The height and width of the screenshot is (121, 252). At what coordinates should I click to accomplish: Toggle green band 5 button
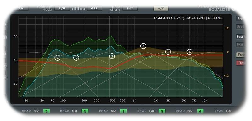pyautogui.click(x=162, y=111)
